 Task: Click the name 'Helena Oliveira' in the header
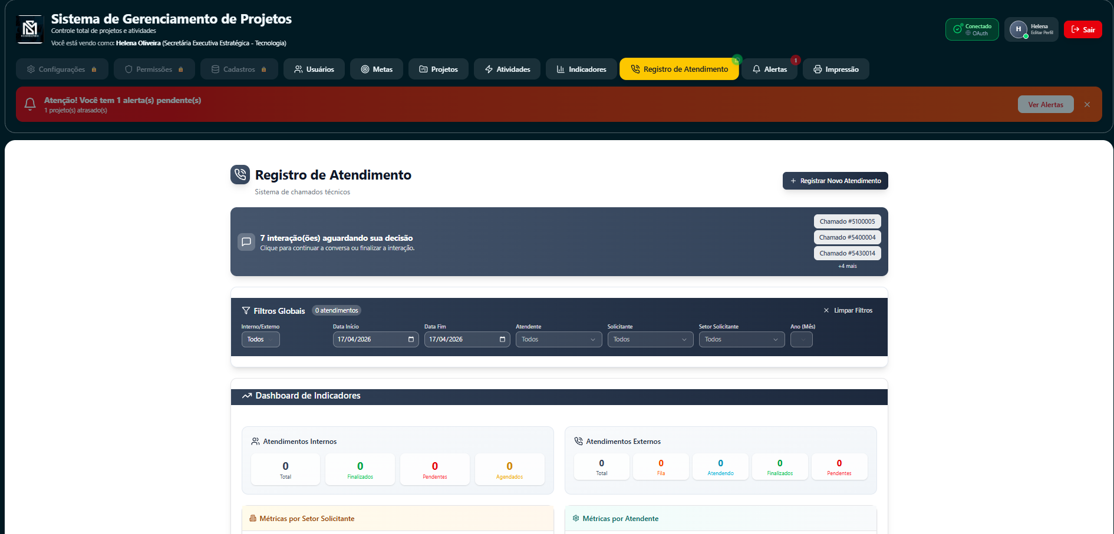click(x=139, y=43)
